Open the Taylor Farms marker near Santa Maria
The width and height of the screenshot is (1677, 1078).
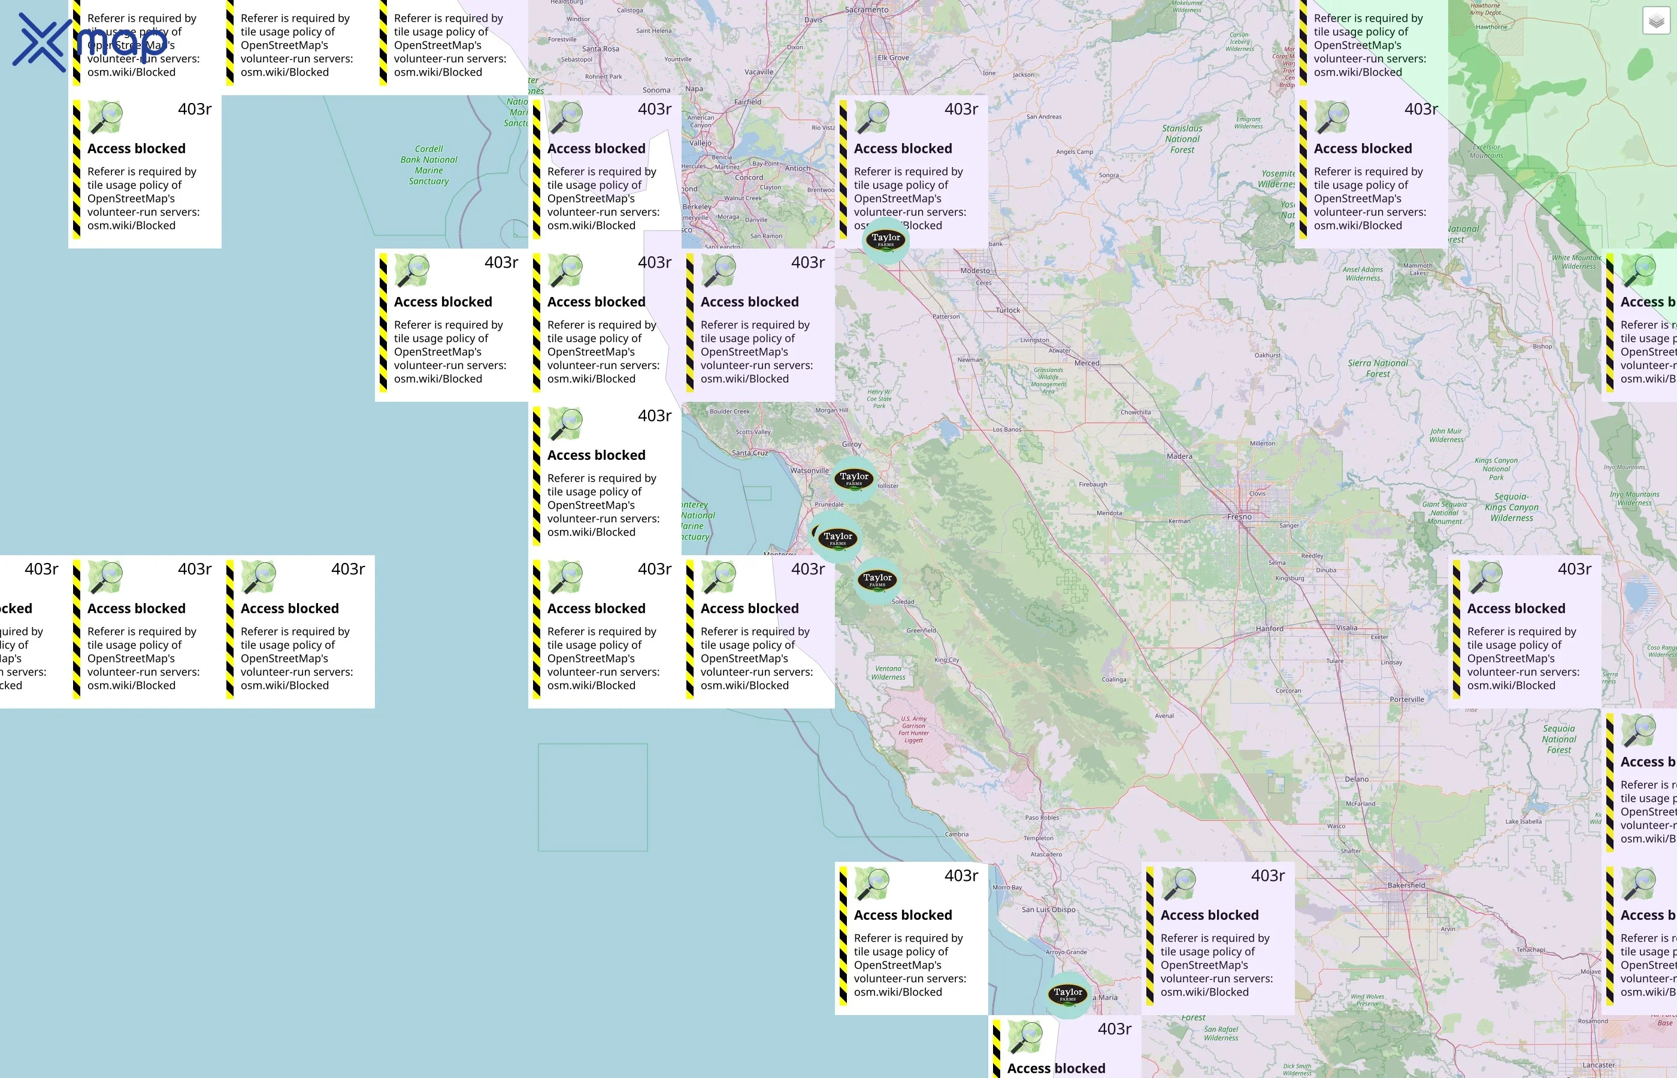coord(1068,994)
